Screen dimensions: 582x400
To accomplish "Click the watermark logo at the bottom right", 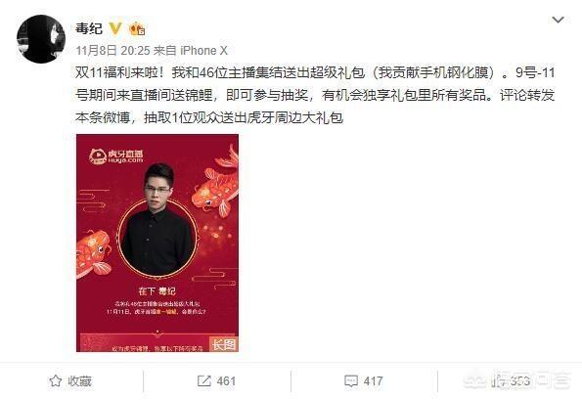I will pos(517,380).
